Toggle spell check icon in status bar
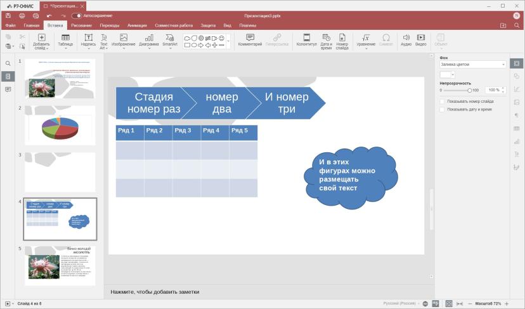The width and height of the screenshot is (525, 309). (435, 304)
